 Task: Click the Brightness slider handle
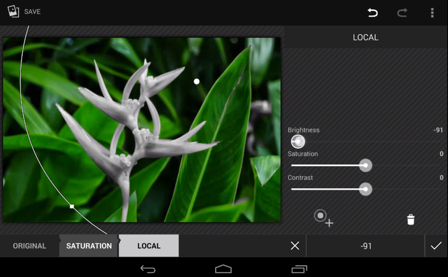298,142
